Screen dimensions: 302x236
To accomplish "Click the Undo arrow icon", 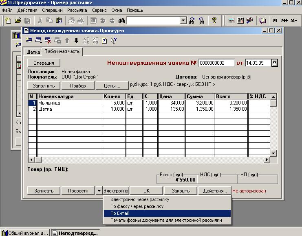I will 103,20.
